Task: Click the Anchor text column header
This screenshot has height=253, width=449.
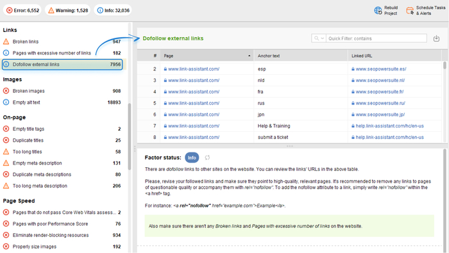Action: (301, 56)
